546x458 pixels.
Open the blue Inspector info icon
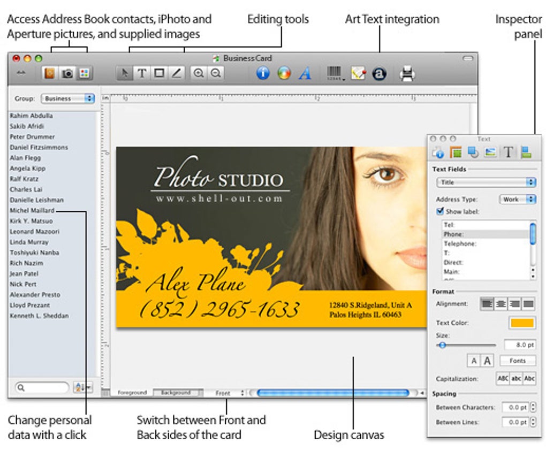[263, 73]
